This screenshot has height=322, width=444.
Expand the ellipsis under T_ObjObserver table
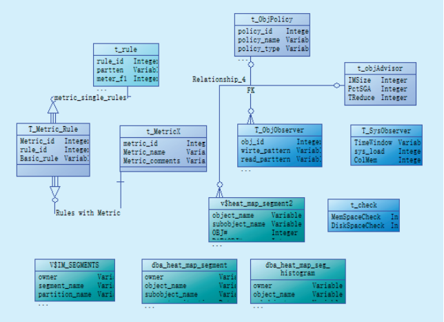[x=245, y=170]
